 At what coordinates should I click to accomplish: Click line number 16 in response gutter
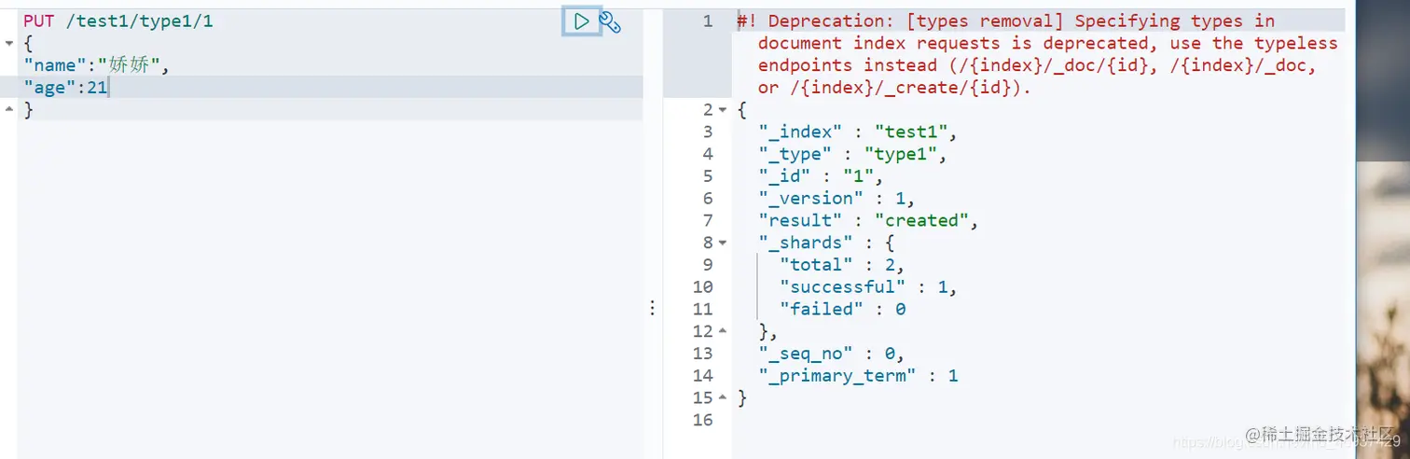tap(702, 421)
